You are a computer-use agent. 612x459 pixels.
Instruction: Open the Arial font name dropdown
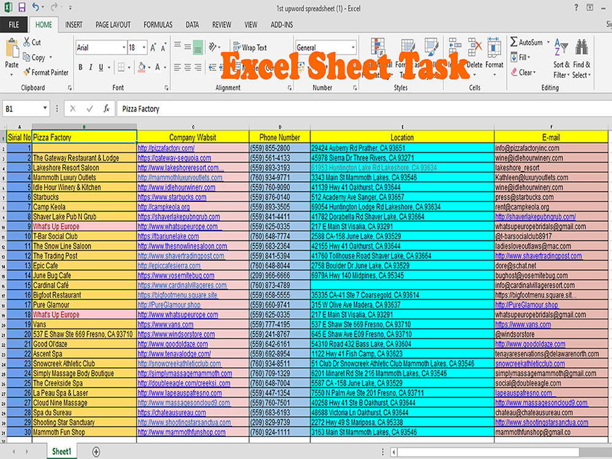pyautogui.click(x=124, y=48)
